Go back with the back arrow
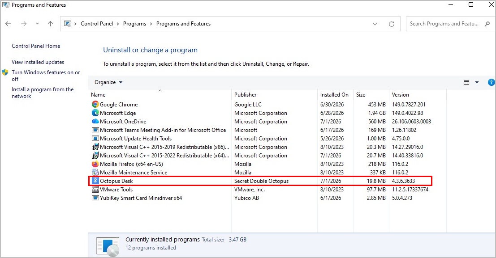This screenshot has height=258, width=496. click(8, 24)
